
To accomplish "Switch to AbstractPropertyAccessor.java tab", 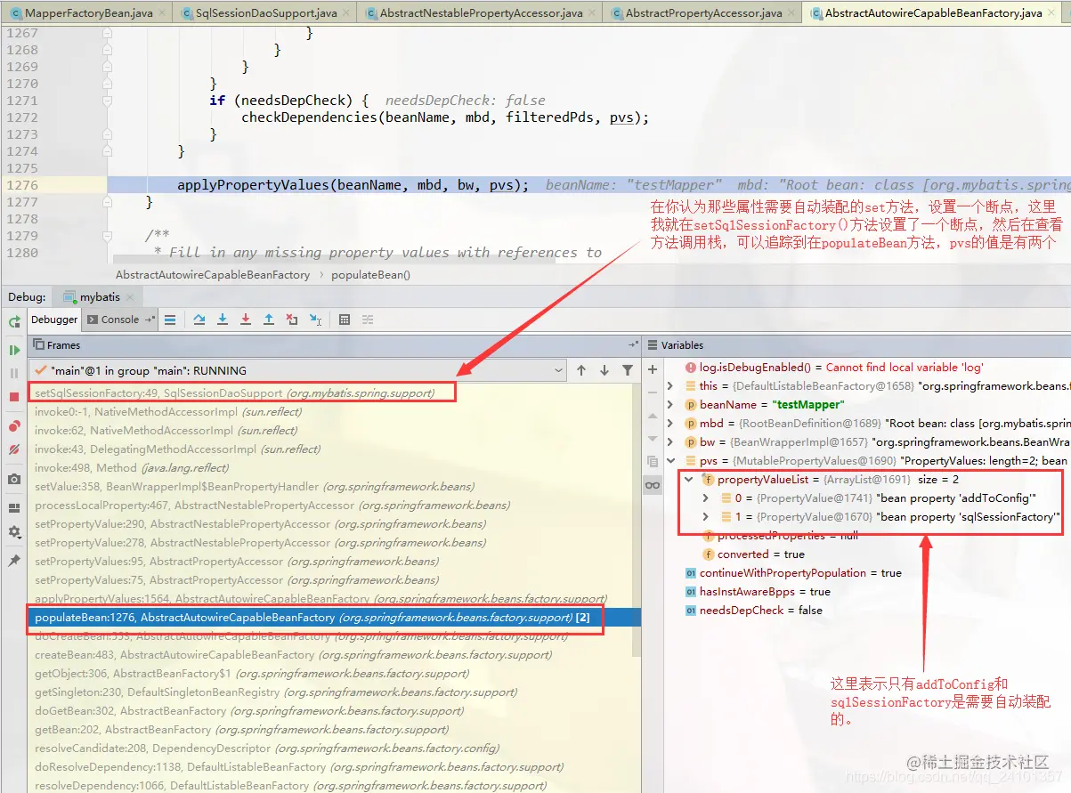I will (x=702, y=13).
